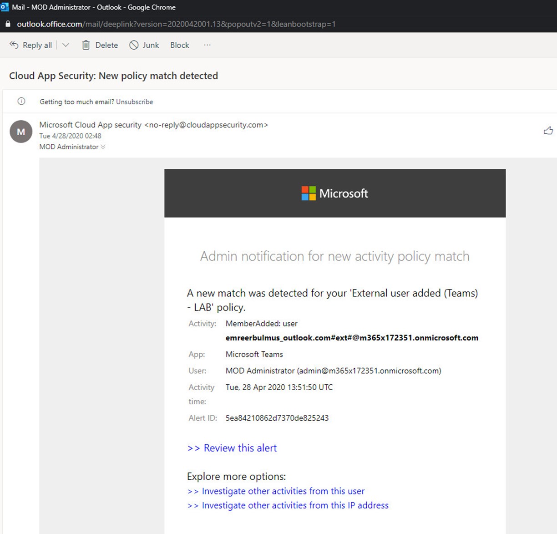Image resolution: width=557 pixels, height=534 pixels.
Task: Click the browser address bar URL
Action: 176,24
